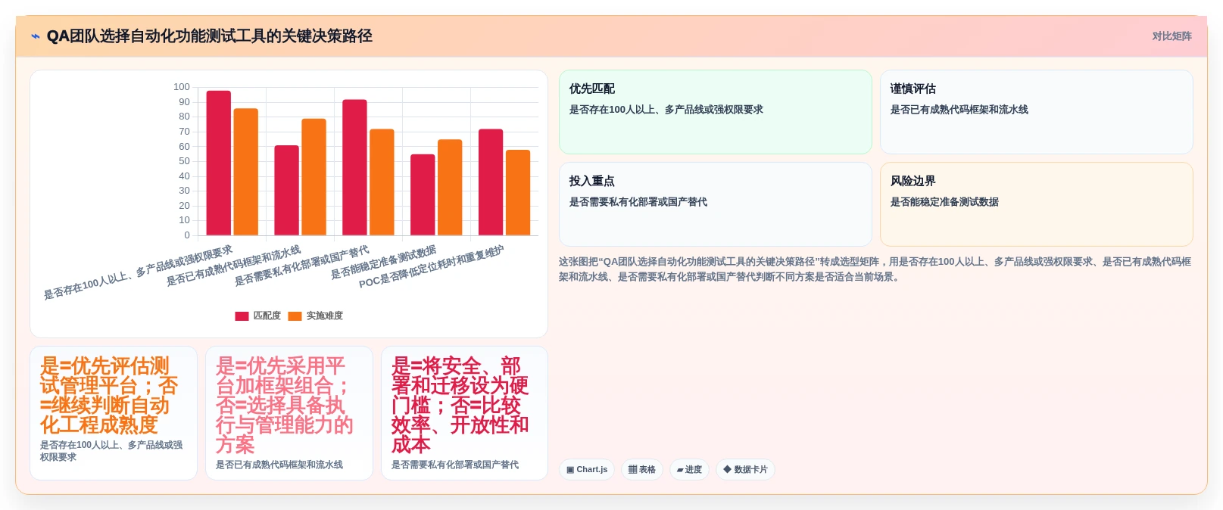Click the 进度 tag chip
This screenshot has width=1223, height=510.
pos(689,470)
